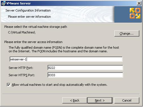
Task: Click the 'Please enter server information' subtitle
Action: [29, 17]
